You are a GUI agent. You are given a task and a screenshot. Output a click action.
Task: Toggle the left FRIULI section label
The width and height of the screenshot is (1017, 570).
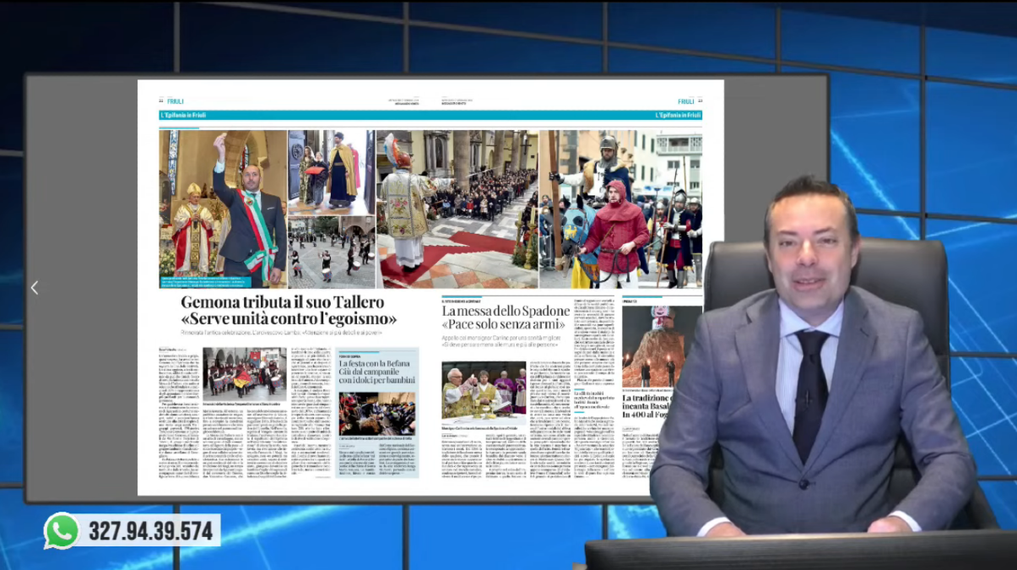(x=175, y=100)
